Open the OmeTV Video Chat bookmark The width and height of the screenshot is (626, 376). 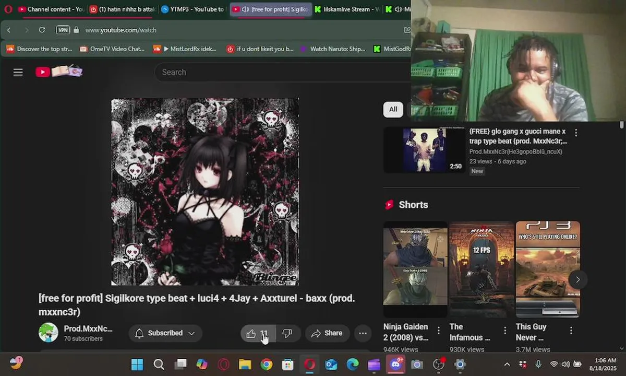pos(112,49)
